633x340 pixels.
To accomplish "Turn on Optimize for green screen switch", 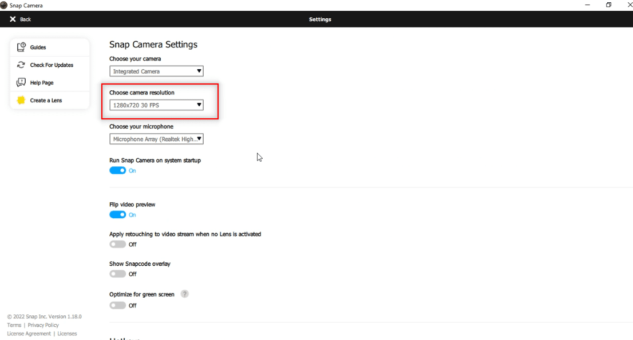I will 117,305.
